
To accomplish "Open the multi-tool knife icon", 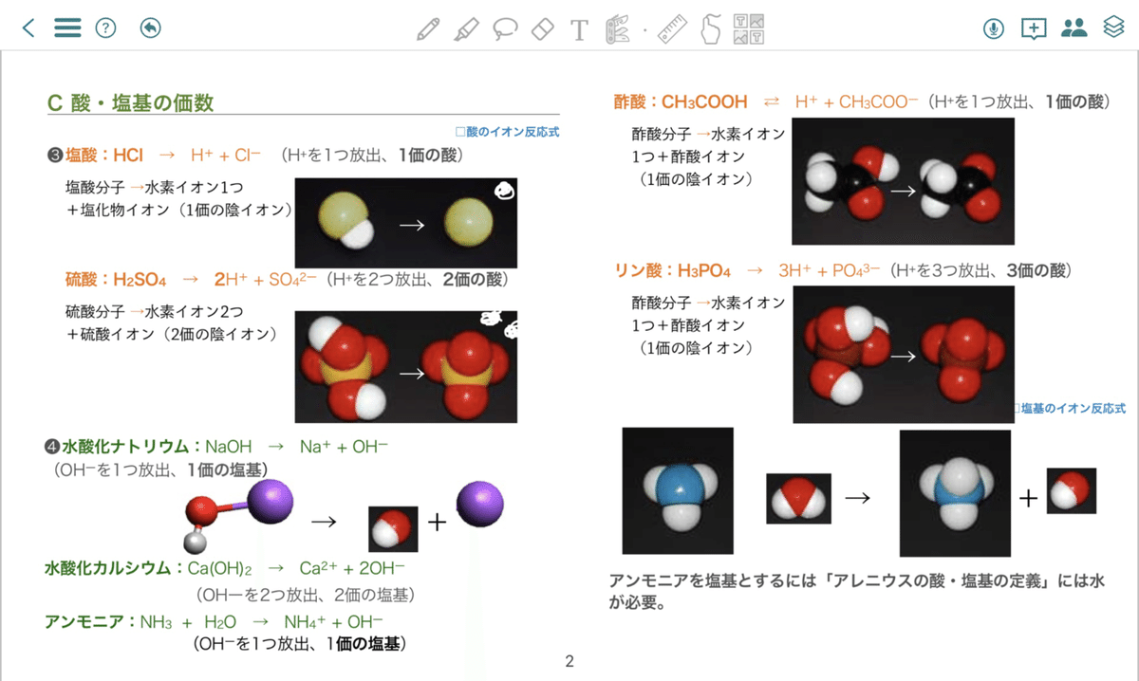I will pyautogui.click(x=618, y=28).
